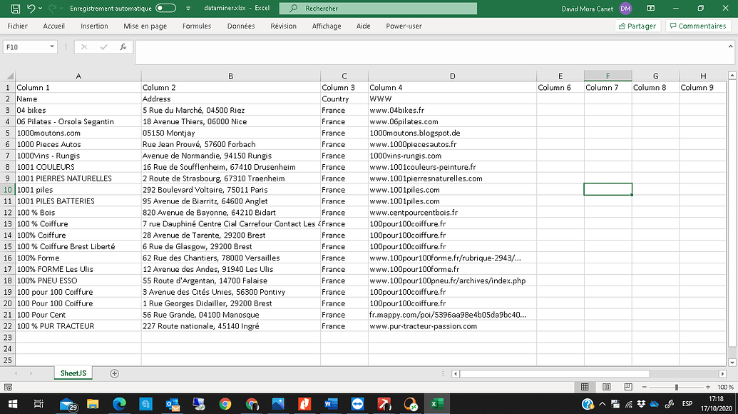
Task: Select cell containing 1001 COULEURS
Action: [78, 167]
